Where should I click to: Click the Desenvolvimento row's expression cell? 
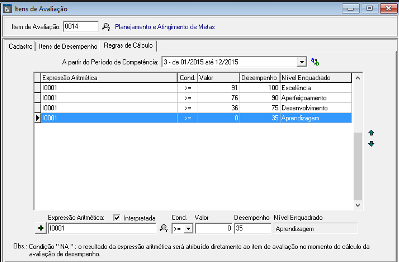[109, 108]
